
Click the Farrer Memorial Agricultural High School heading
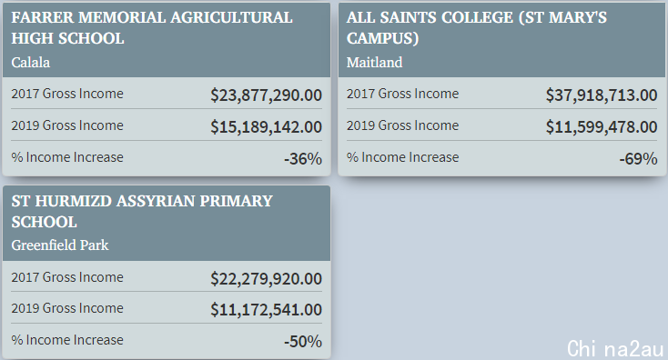[152, 27]
